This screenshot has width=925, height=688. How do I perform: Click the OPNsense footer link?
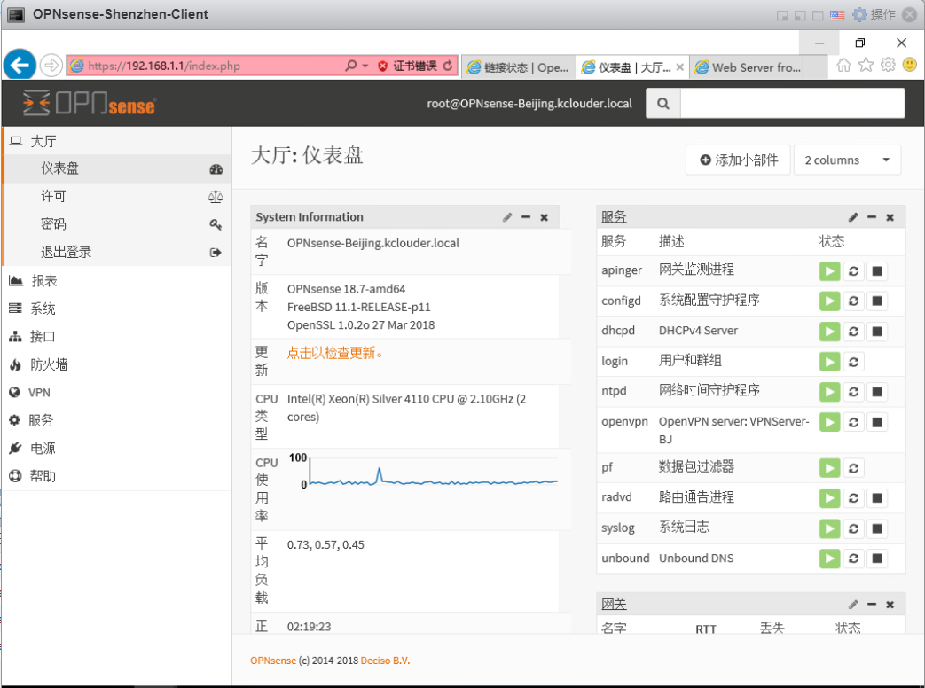pyautogui.click(x=273, y=661)
